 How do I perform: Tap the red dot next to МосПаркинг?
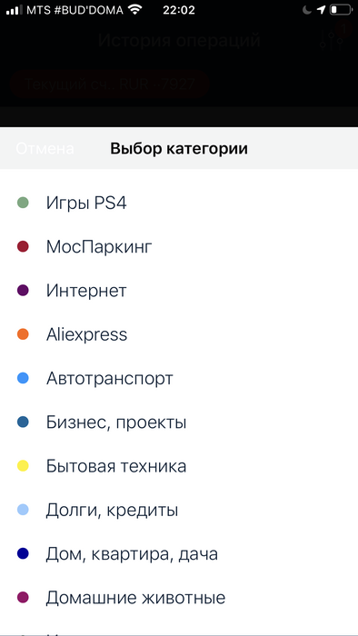point(23,246)
